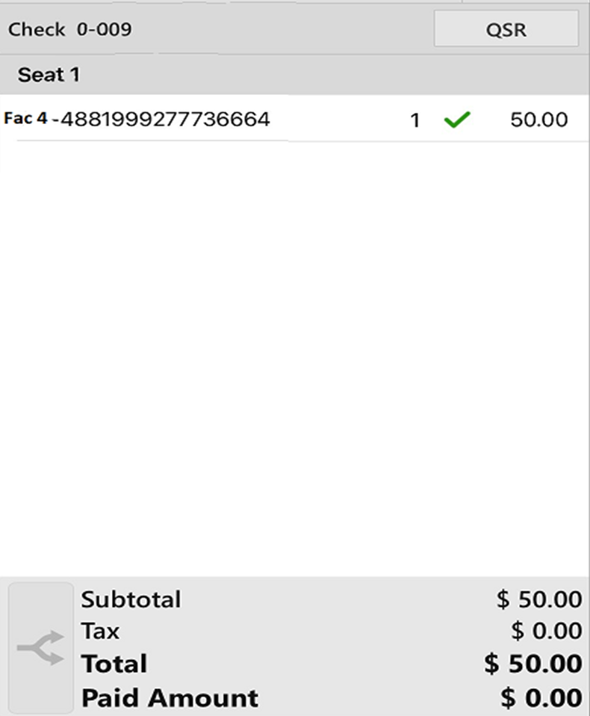Click the Check label in the header
The width and height of the screenshot is (590, 716).
37,30
